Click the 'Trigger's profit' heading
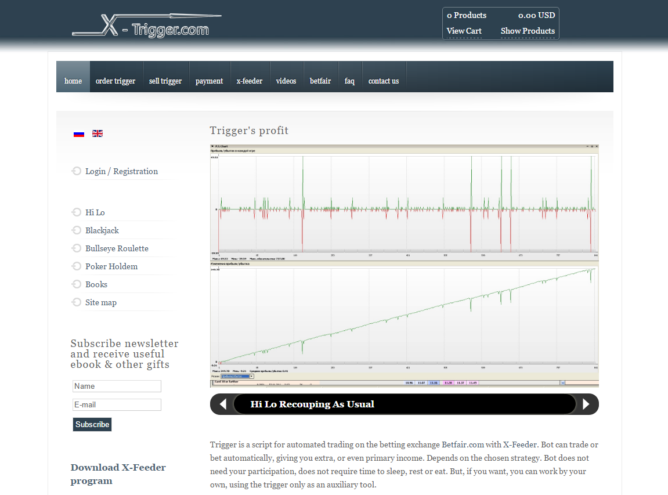Viewport: 668px width, 495px height. 249,131
